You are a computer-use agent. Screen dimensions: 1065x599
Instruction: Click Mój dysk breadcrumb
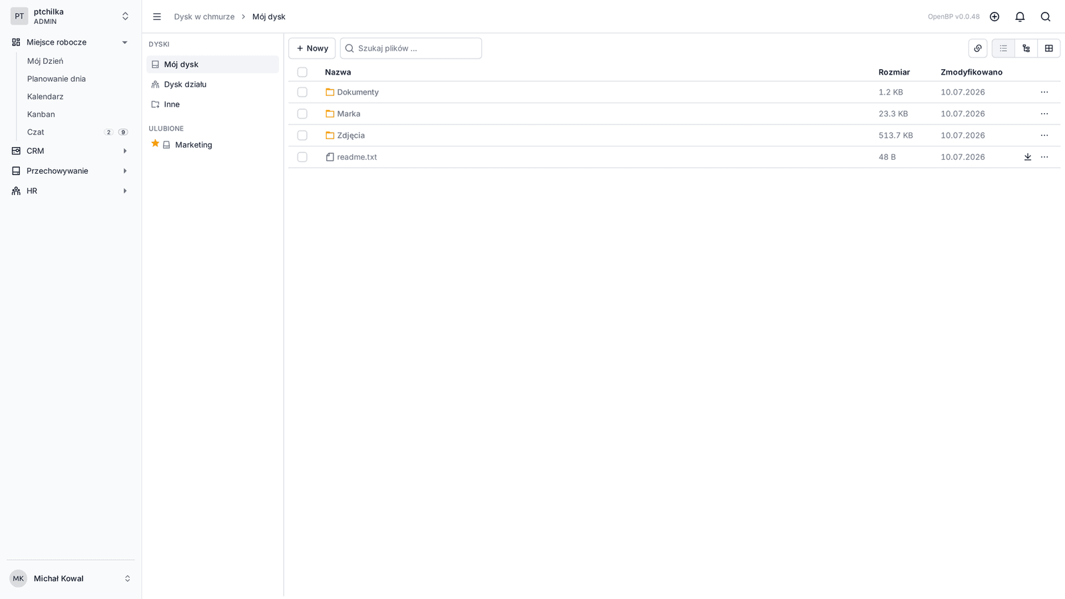269,17
